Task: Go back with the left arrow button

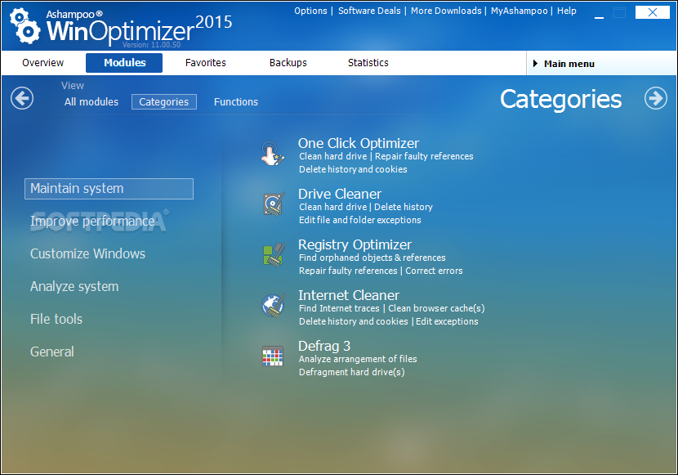Action: click(22, 98)
